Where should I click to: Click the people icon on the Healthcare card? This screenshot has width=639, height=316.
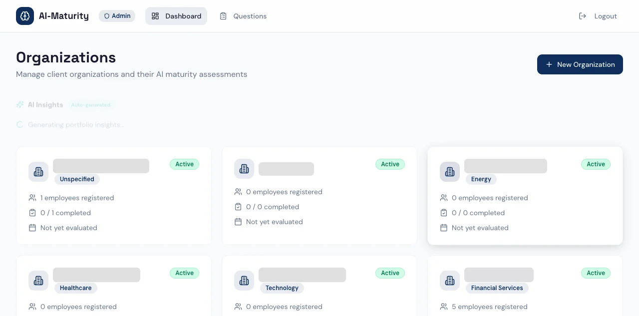click(x=32, y=307)
